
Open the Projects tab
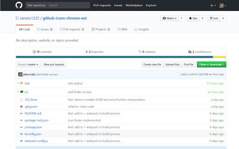(x=101, y=29)
